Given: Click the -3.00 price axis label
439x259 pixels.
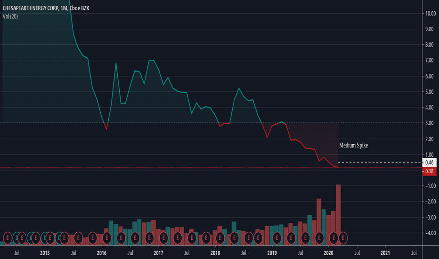Looking at the screenshot, I should (x=431, y=218).
